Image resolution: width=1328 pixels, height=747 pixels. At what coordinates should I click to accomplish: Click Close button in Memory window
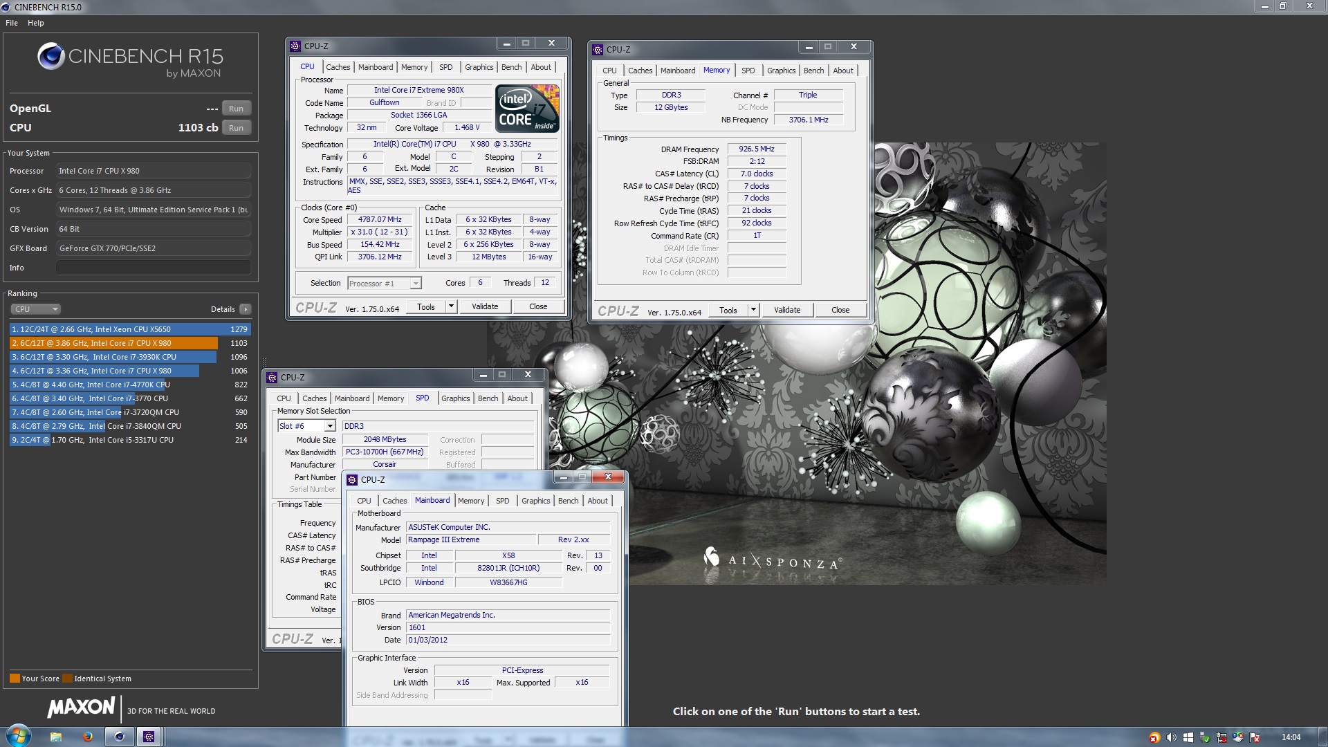click(x=840, y=310)
